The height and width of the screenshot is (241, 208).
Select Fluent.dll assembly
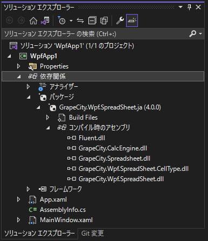point(92,138)
